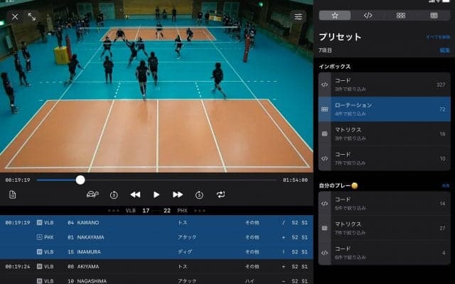The image size is (455, 284).
Task: Play the video
Action: (x=156, y=195)
